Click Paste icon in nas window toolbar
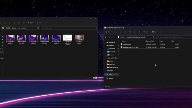Viewport: 192px width, 108px height. tap(125, 32)
